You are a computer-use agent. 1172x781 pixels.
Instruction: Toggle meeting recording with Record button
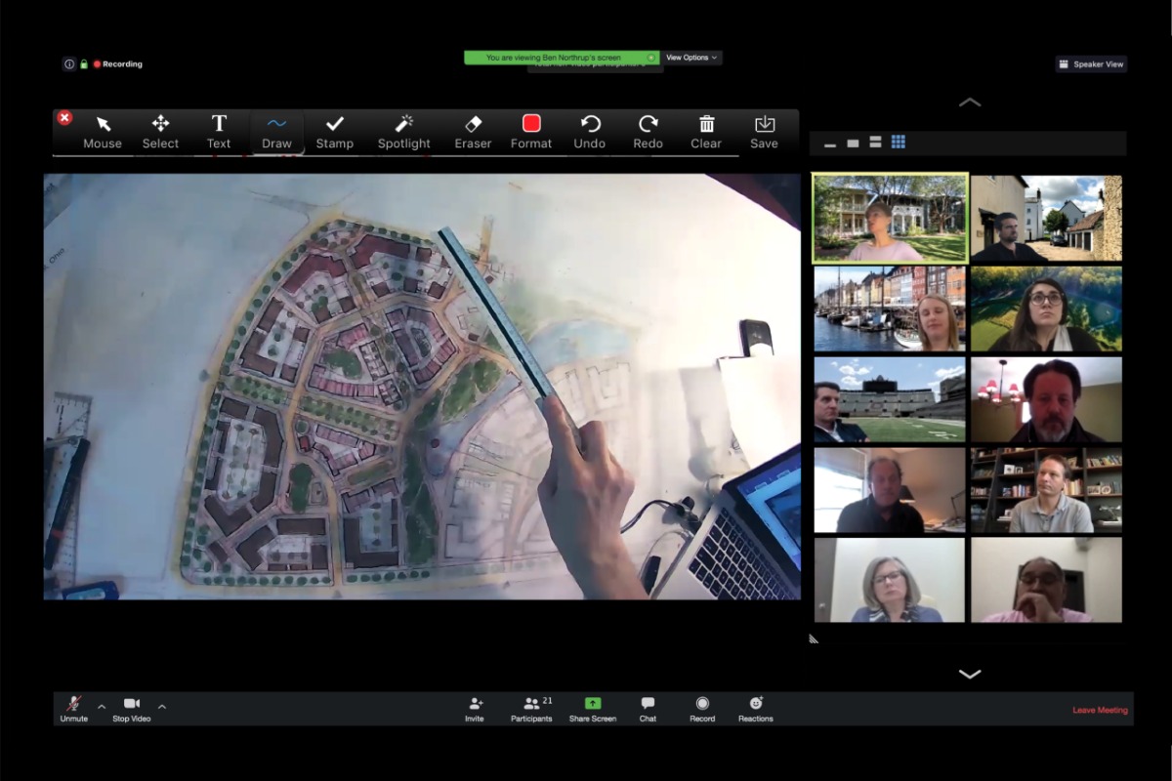click(702, 709)
